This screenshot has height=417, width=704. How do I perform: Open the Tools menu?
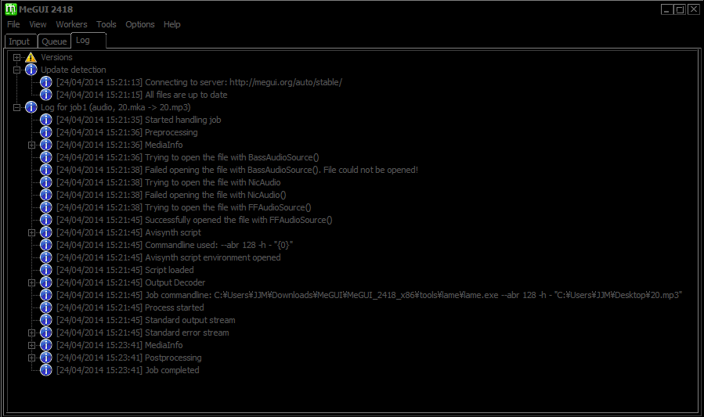tap(106, 24)
